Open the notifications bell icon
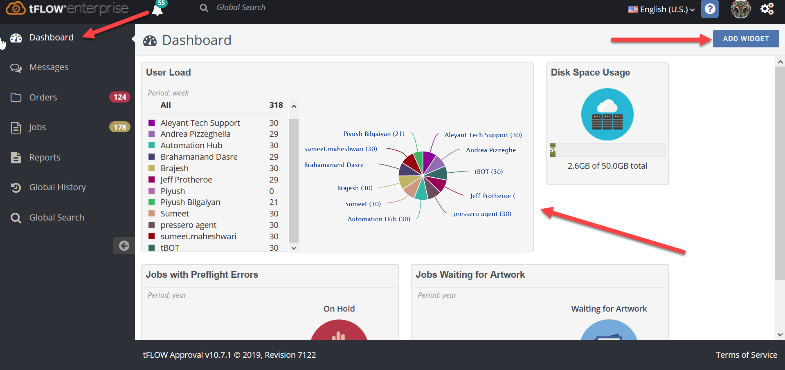Viewport: 785px width, 370px height. (157, 10)
